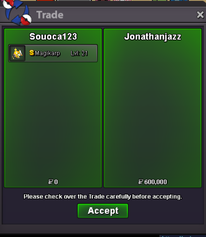Click Jonathanjazz player name header
Viewport: 206px width, 237px height.
tap(153, 36)
